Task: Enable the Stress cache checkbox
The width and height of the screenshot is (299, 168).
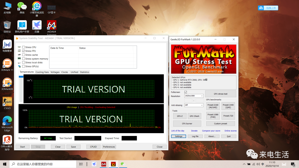Action: [24, 55]
